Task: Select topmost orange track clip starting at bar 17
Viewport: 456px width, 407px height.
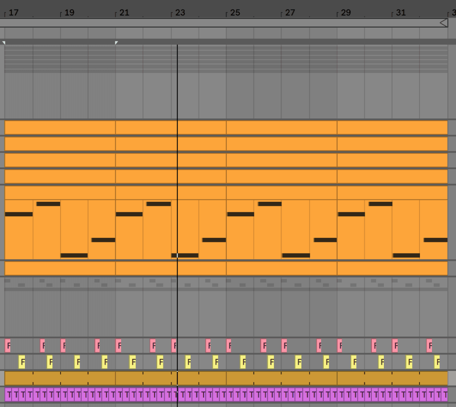Action: click(x=60, y=128)
